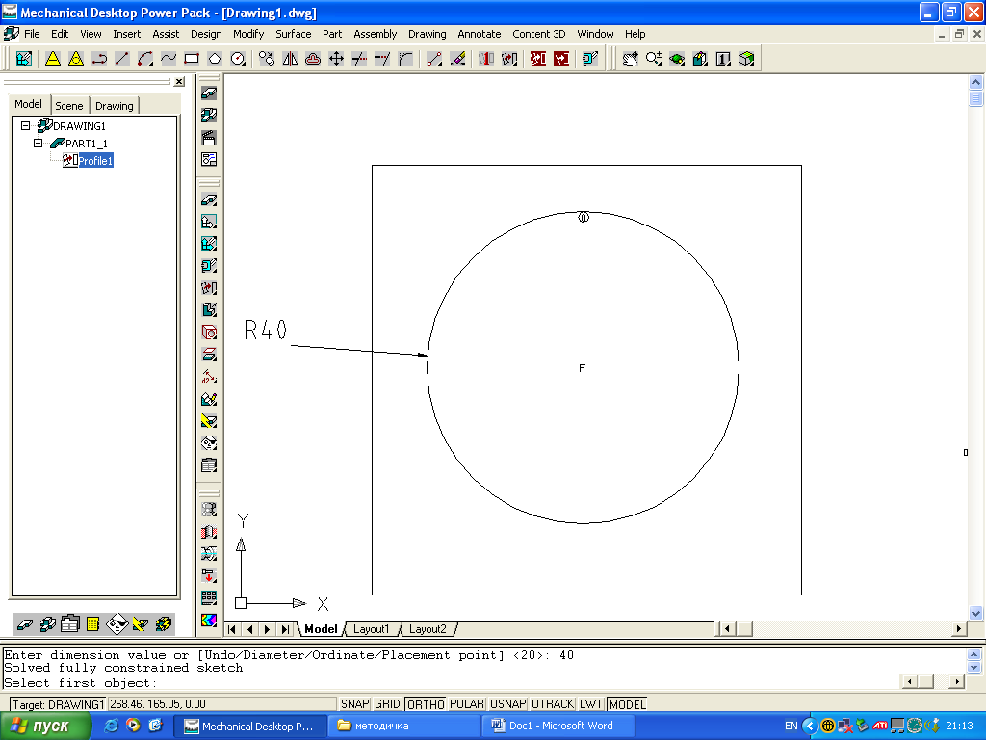Toggle LWT lineweight display
986x740 pixels.
click(591, 704)
